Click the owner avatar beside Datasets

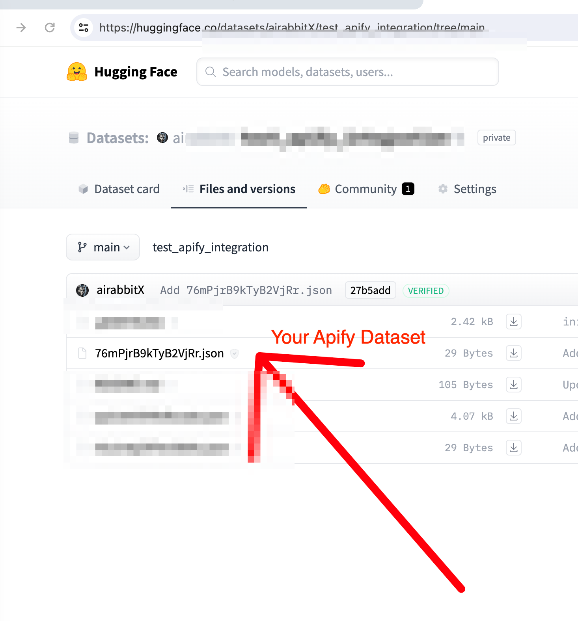[162, 138]
